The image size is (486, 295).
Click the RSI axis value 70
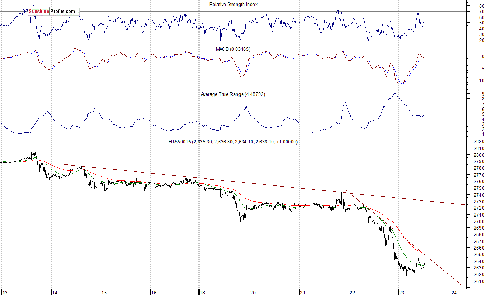(x=481, y=12)
